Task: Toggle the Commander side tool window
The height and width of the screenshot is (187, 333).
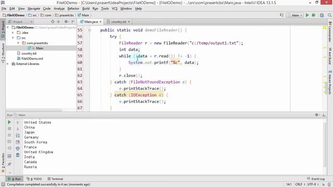Action: [x=330, y=32]
